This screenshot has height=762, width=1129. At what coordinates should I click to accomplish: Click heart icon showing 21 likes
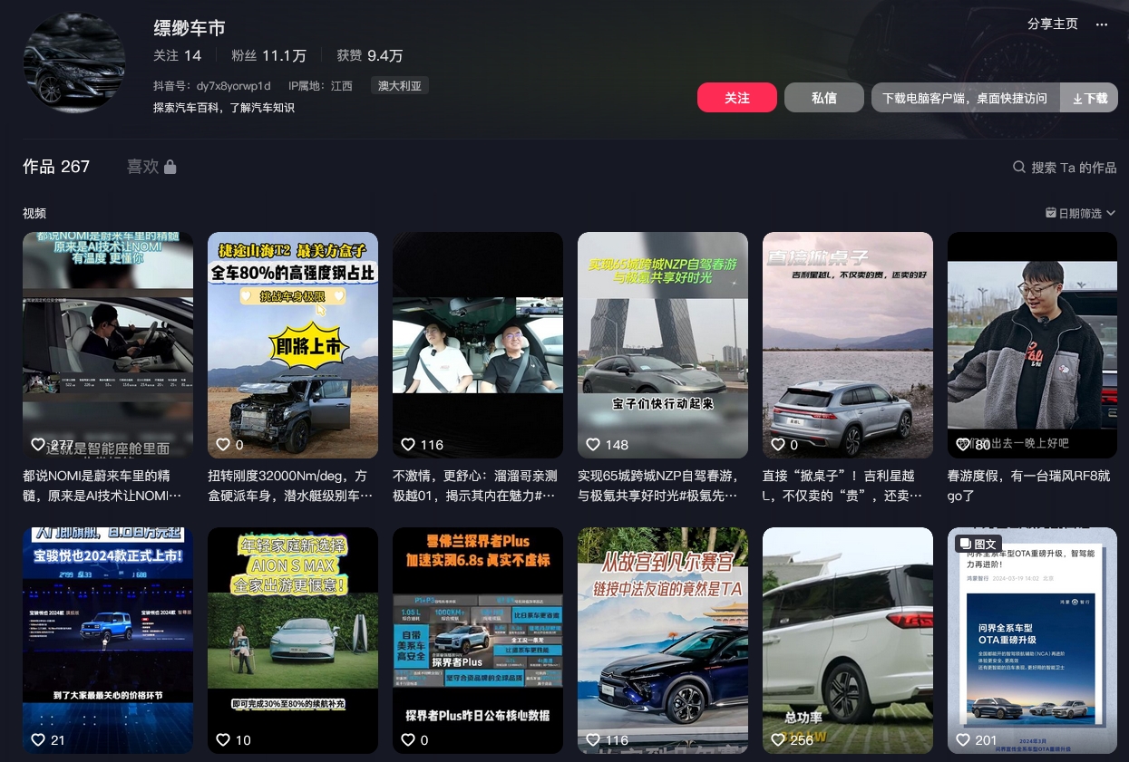38,739
